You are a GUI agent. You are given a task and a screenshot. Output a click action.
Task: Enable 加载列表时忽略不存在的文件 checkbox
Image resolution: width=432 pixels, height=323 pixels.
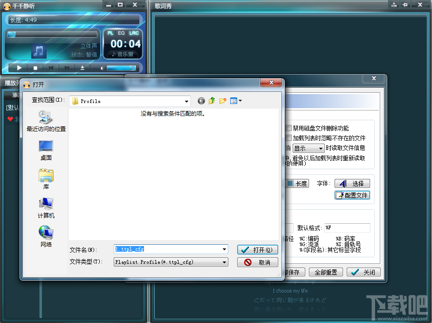[x=289, y=138]
